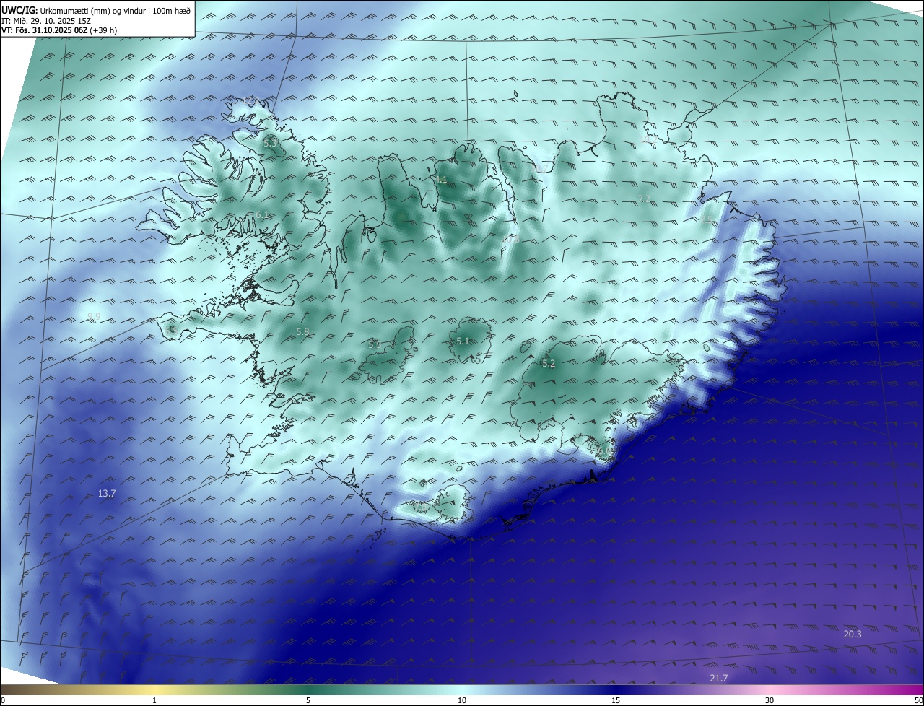The height and width of the screenshot is (706, 924).
Task: Click the 5.1 value label
Action: click(463, 341)
